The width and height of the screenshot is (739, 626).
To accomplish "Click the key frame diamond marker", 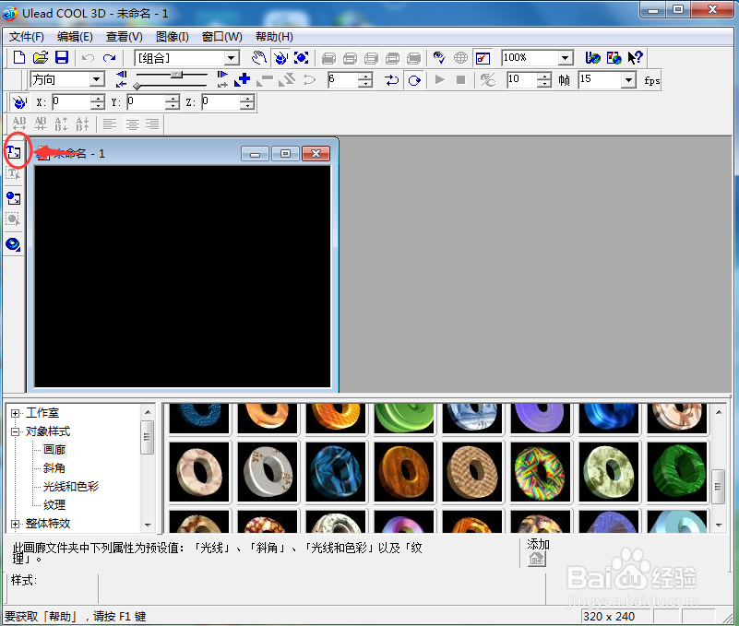I will (x=137, y=86).
